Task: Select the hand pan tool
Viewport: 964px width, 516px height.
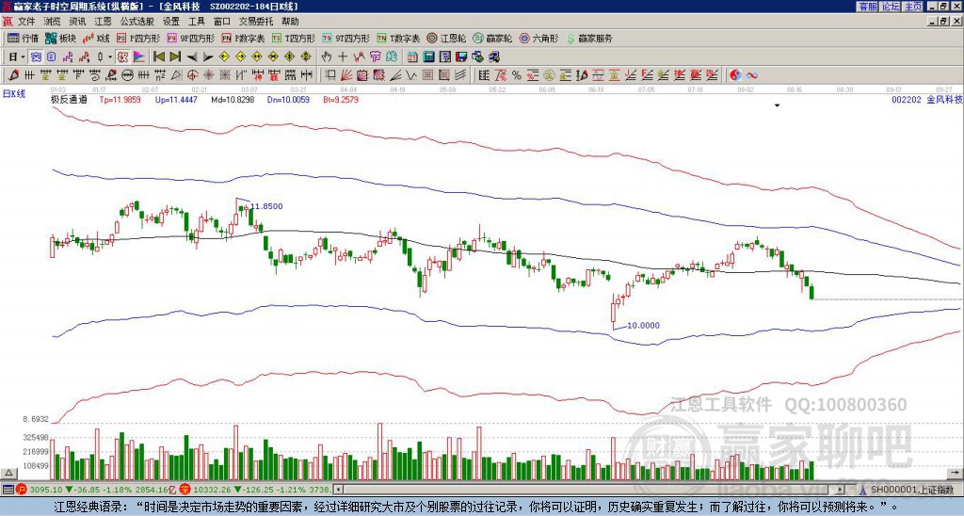Action: 326,57
